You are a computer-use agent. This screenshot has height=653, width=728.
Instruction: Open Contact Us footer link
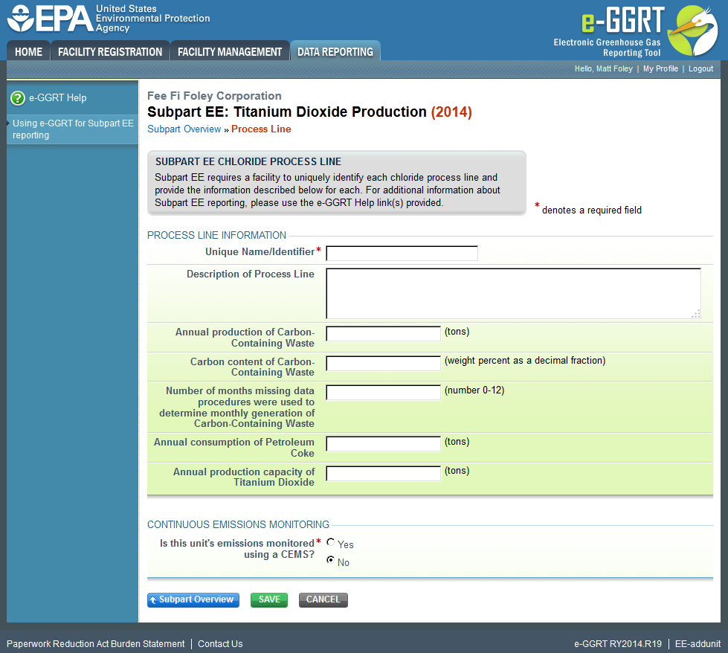point(220,644)
